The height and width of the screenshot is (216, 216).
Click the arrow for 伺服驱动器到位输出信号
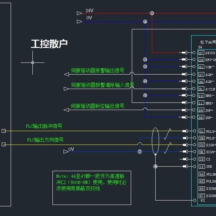click(x=66, y=110)
